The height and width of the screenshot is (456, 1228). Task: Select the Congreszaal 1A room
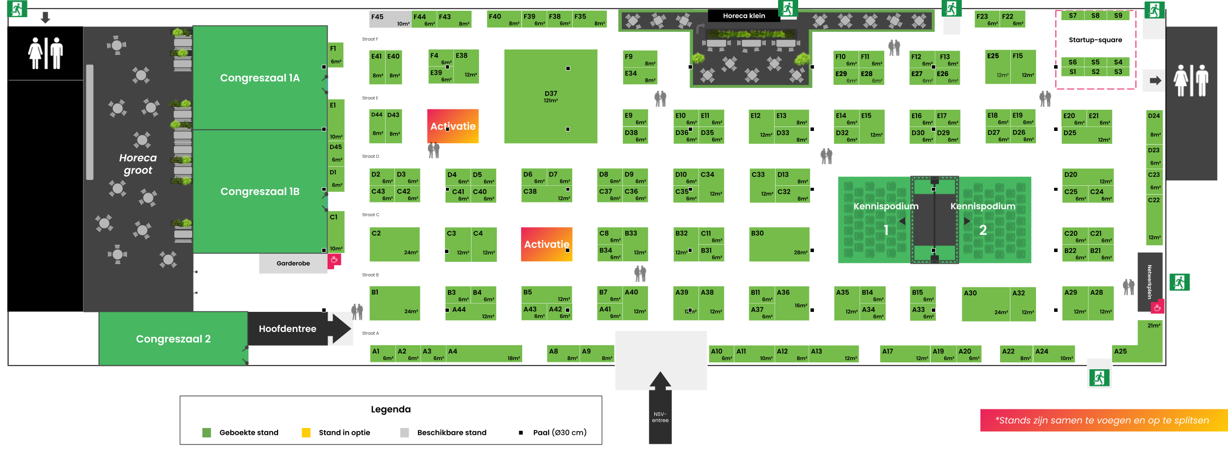point(260,77)
